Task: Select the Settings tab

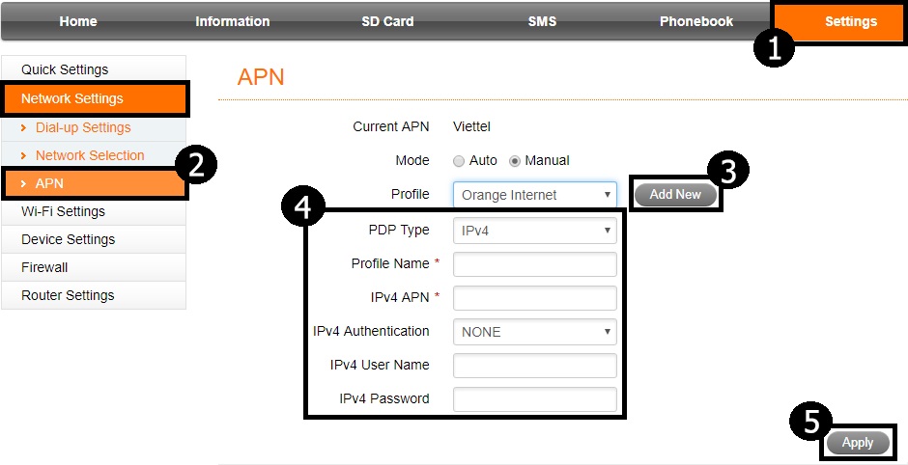Action: (x=850, y=21)
